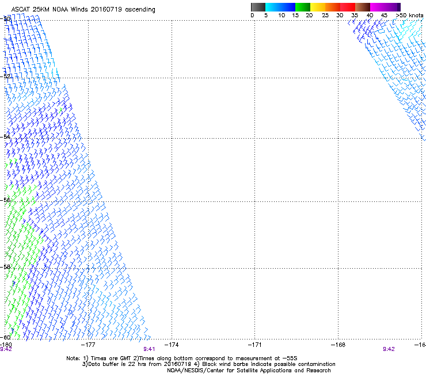Image resolution: width=426 pixels, height=374 pixels.
Task: Select the cyan 5-10 knots color segment
Action: pos(273,7)
